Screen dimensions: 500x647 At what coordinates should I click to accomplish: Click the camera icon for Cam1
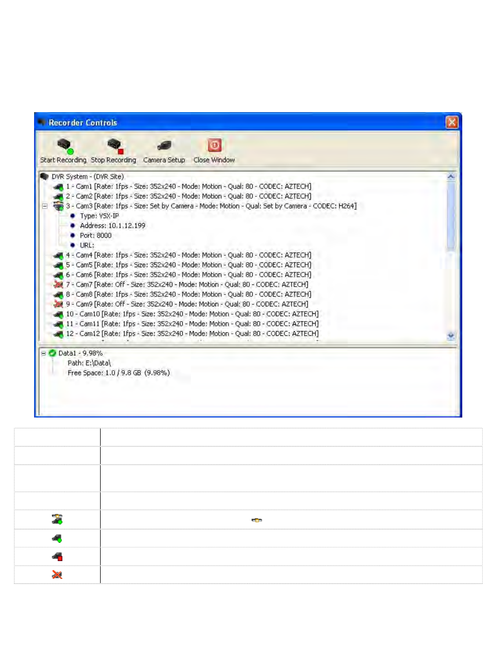click(58, 187)
